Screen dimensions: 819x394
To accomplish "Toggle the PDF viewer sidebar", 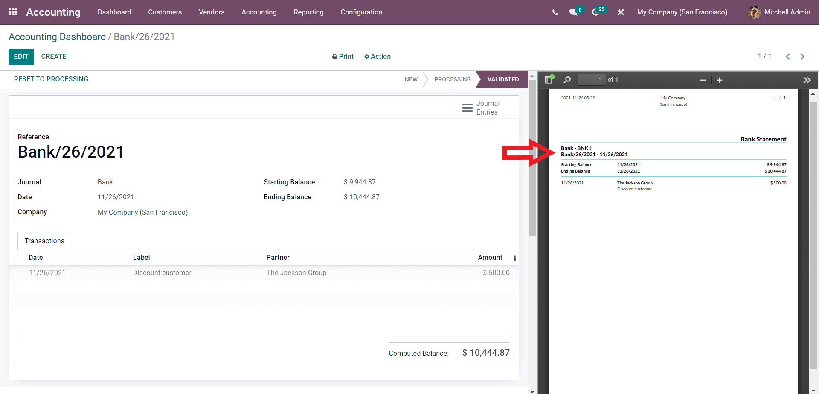I will pyautogui.click(x=549, y=80).
